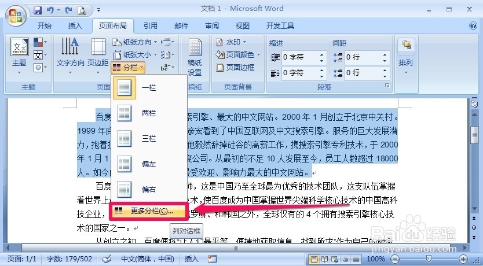Increase left indent with up spinner
The height and width of the screenshot is (266, 483).
tap(322, 54)
